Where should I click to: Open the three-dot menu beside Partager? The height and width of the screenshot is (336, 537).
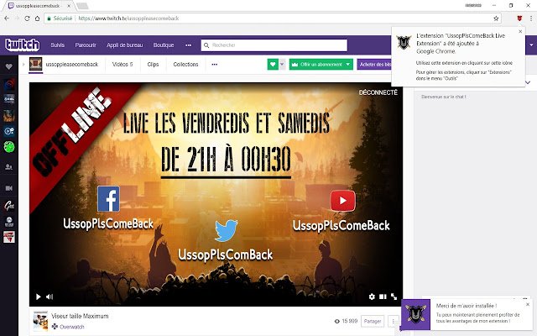(394, 321)
